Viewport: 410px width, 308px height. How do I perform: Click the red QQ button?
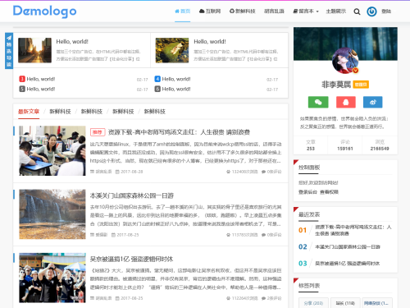(x=346, y=102)
